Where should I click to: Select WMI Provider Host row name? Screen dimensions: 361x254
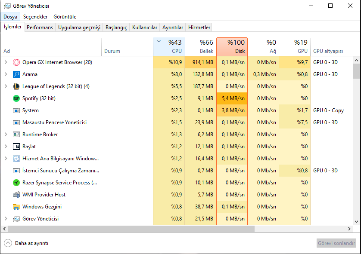(x=44, y=195)
